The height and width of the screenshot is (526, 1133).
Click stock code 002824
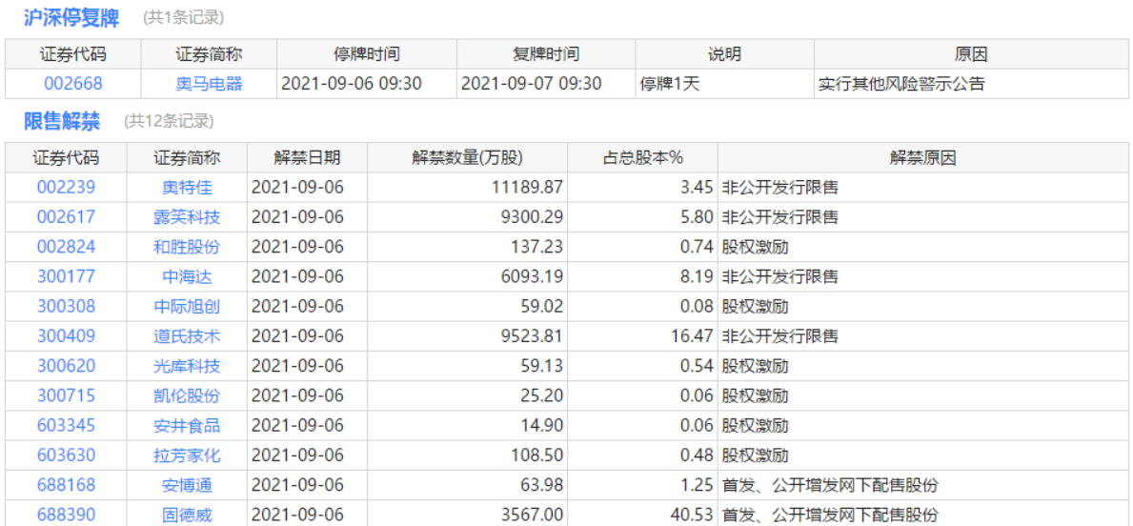[66, 247]
